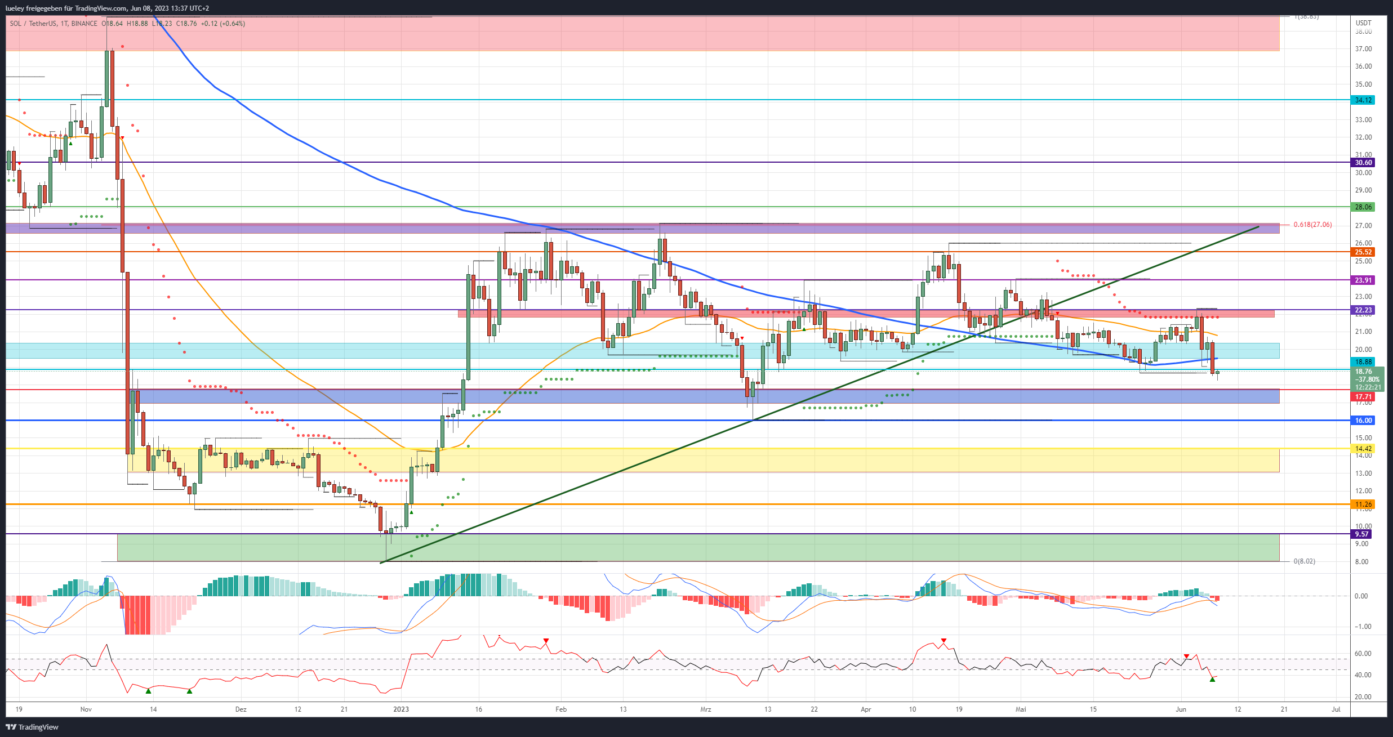The width and height of the screenshot is (1393, 737).
Task: Click the Mrz date on the time axis
Action: [x=705, y=709]
